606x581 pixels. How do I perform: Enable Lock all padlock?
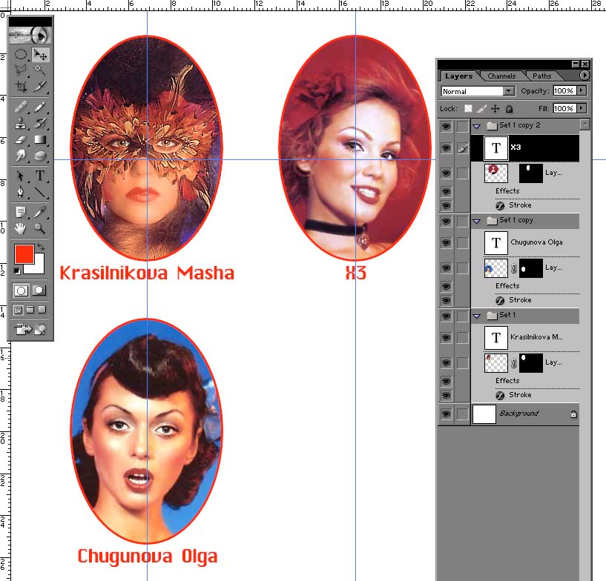click(x=510, y=109)
